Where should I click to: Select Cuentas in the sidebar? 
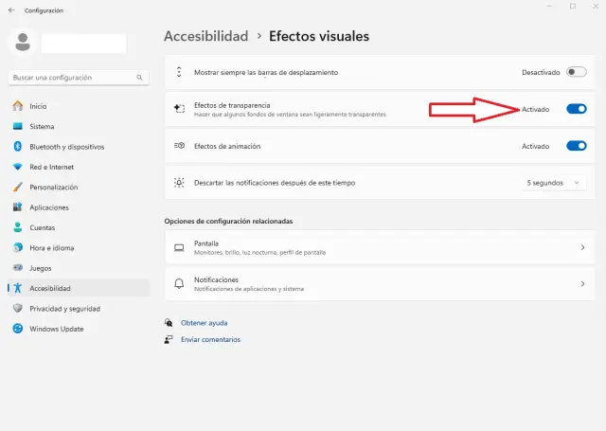click(43, 227)
